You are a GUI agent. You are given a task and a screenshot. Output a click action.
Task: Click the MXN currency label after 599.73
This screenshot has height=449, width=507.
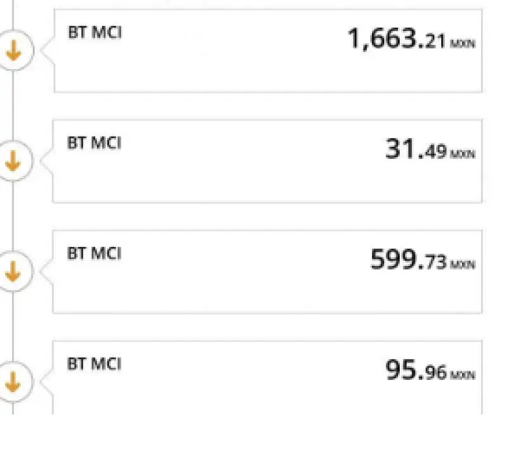coord(463,265)
